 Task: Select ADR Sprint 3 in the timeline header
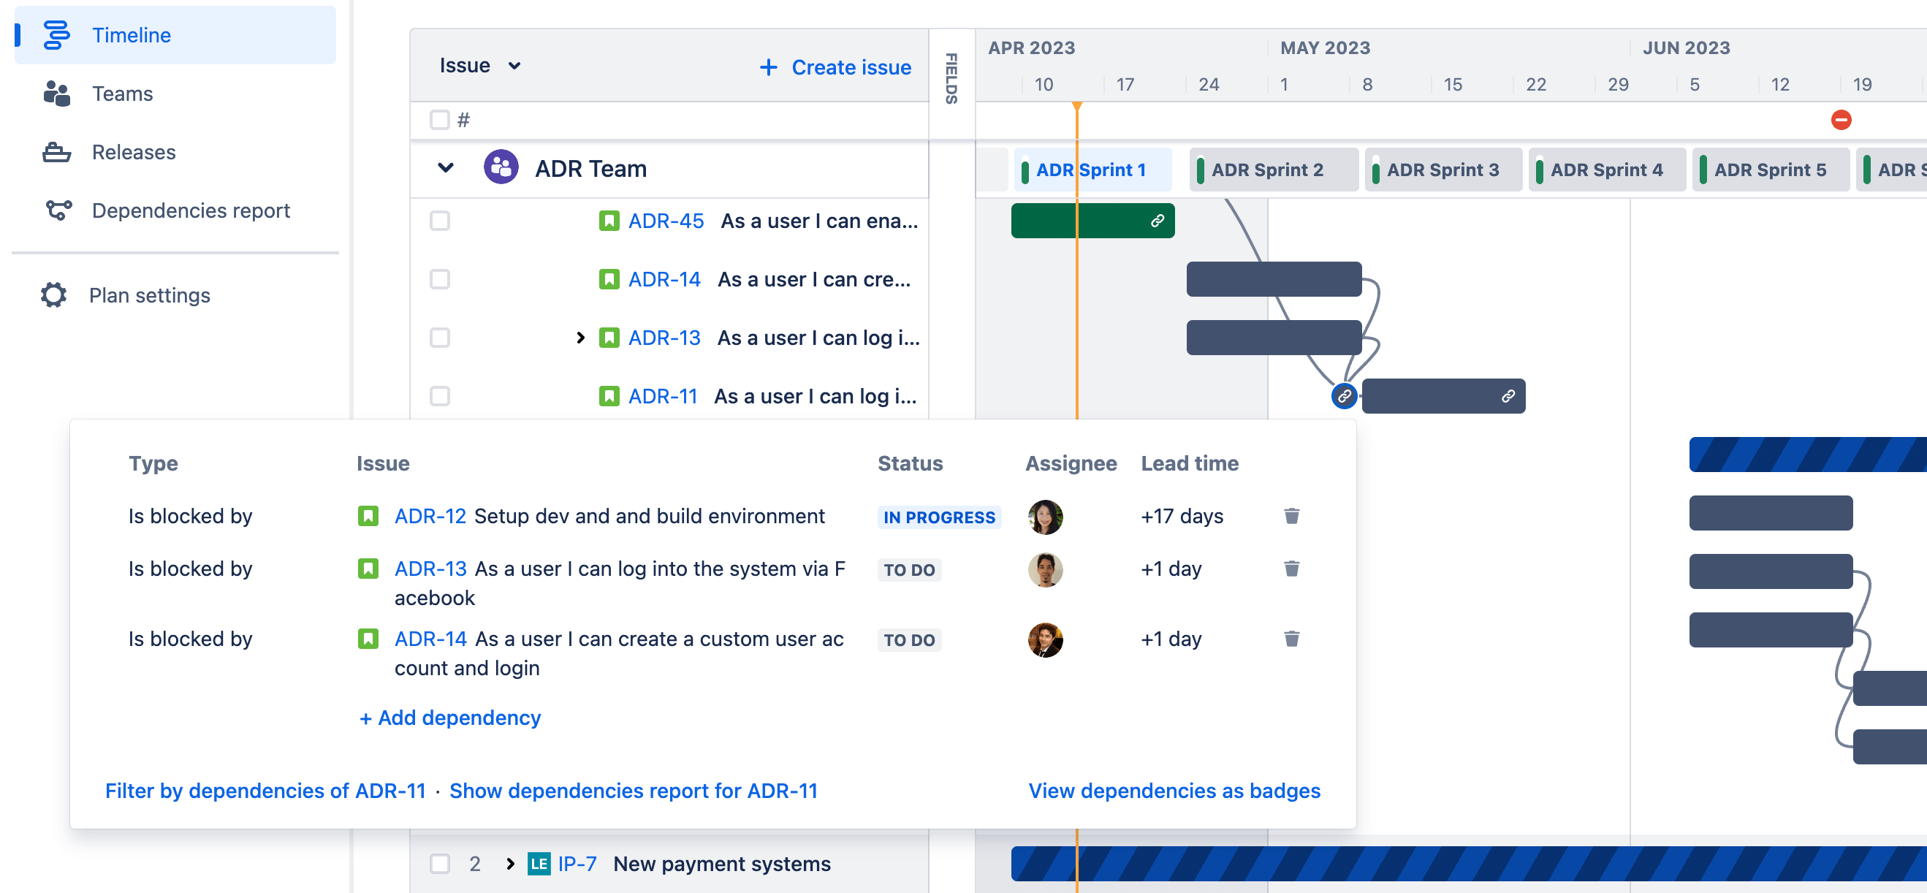[x=1443, y=169]
